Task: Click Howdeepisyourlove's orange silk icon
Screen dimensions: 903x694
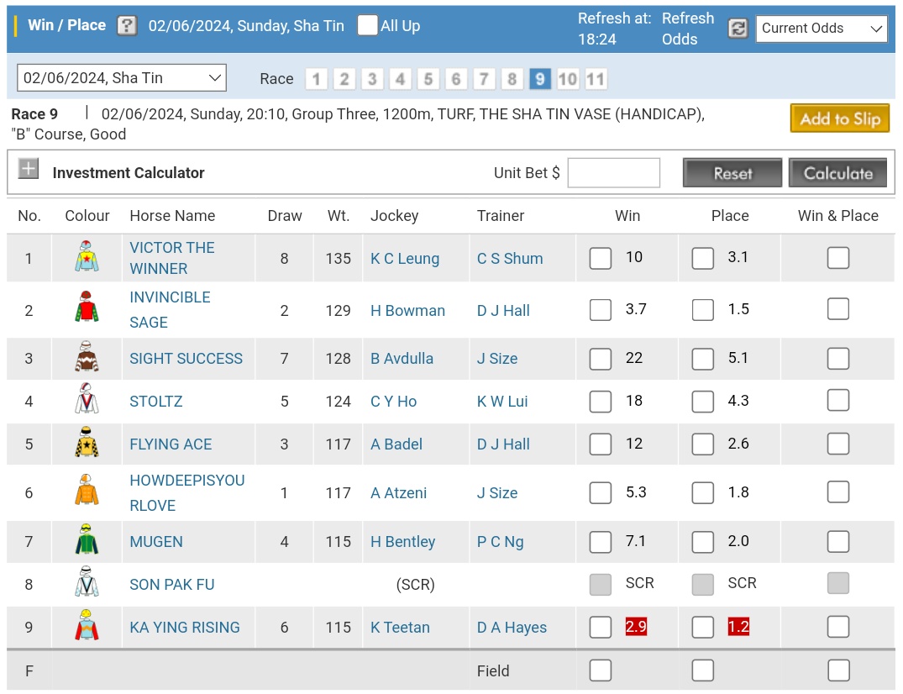Action: pos(87,490)
